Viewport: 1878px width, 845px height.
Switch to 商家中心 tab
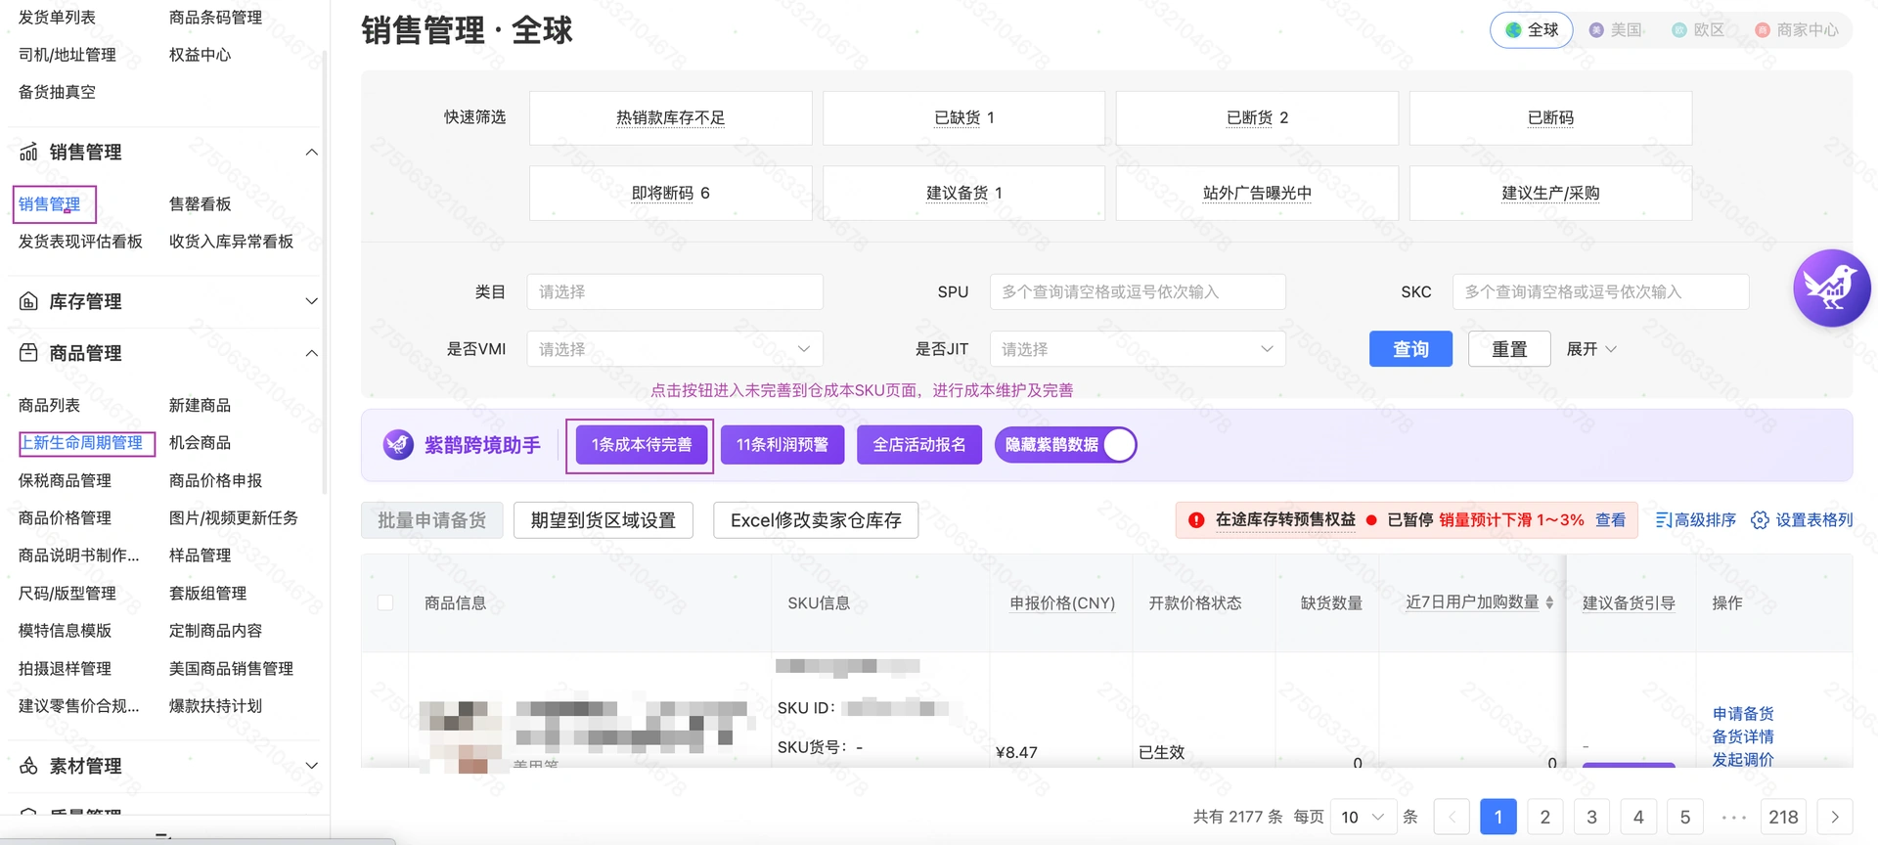(1797, 30)
